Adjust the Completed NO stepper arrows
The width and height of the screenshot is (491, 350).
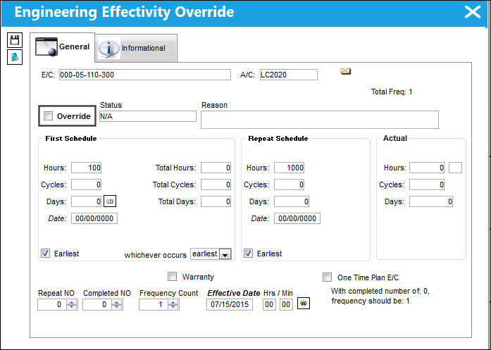click(x=117, y=304)
